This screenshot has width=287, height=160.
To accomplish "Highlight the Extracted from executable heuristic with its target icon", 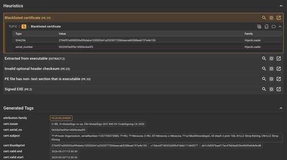I will [x=271, y=59].
